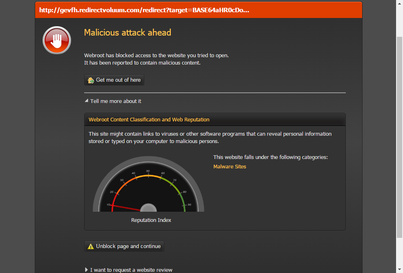Viewport: 403px width, 273px height.
Task: Click the "Malicious attack ahead" heading
Action: [128, 33]
